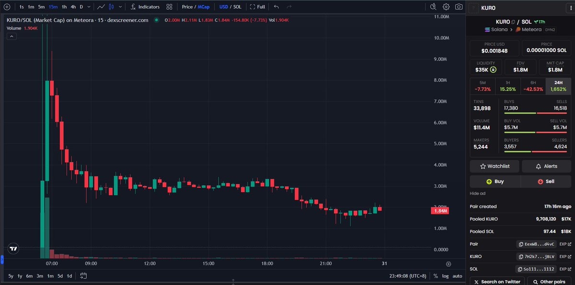This screenshot has height=285, width=575.
Task: Open the go-to-date calendar icon
Action: click(x=83, y=276)
